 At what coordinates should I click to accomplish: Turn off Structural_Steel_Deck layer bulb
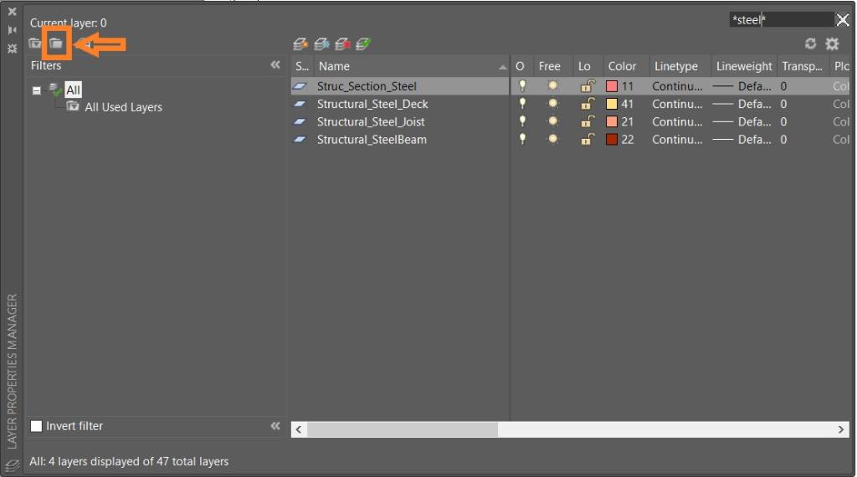tap(522, 104)
